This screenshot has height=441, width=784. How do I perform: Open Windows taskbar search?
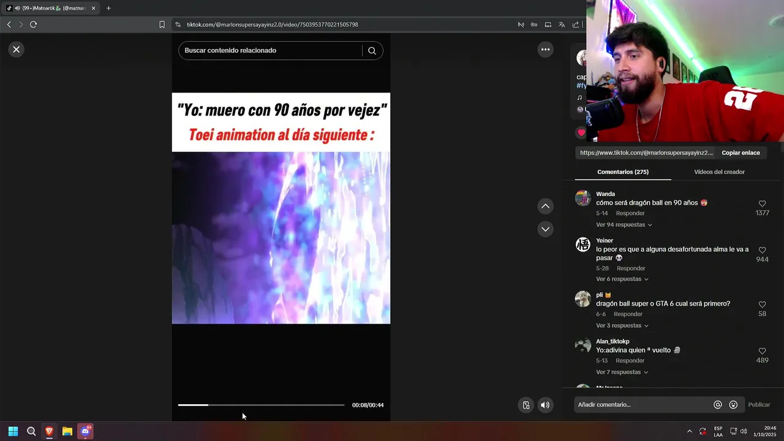(x=31, y=431)
